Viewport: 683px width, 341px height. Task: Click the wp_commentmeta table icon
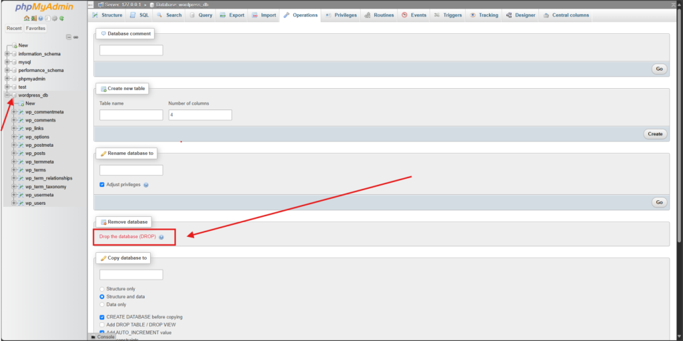click(x=21, y=112)
